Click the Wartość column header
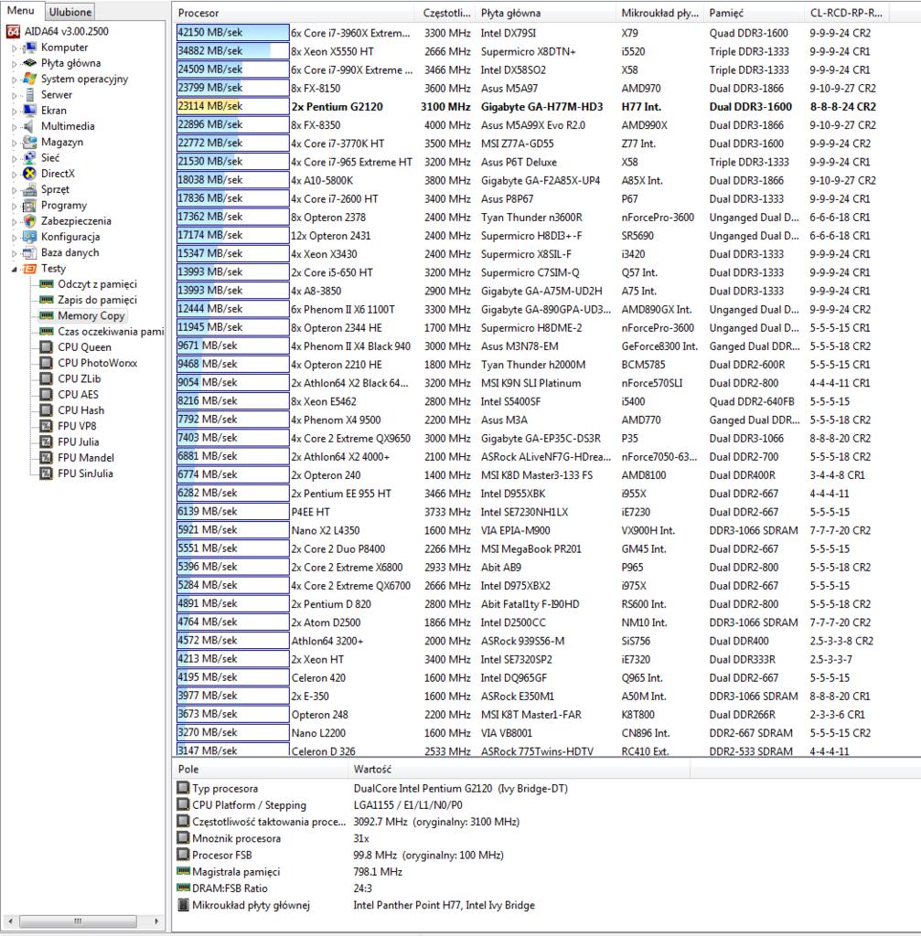This screenshot has height=936, width=921. click(519, 769)
